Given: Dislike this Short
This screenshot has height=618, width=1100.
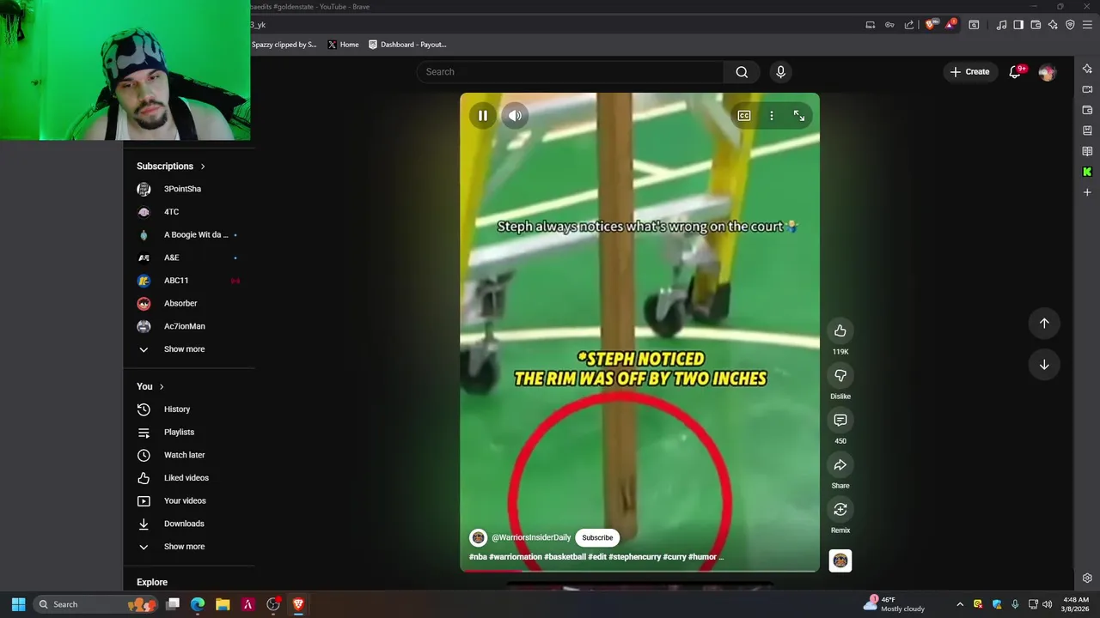Looking at the screenshot, I should (840, 375).
